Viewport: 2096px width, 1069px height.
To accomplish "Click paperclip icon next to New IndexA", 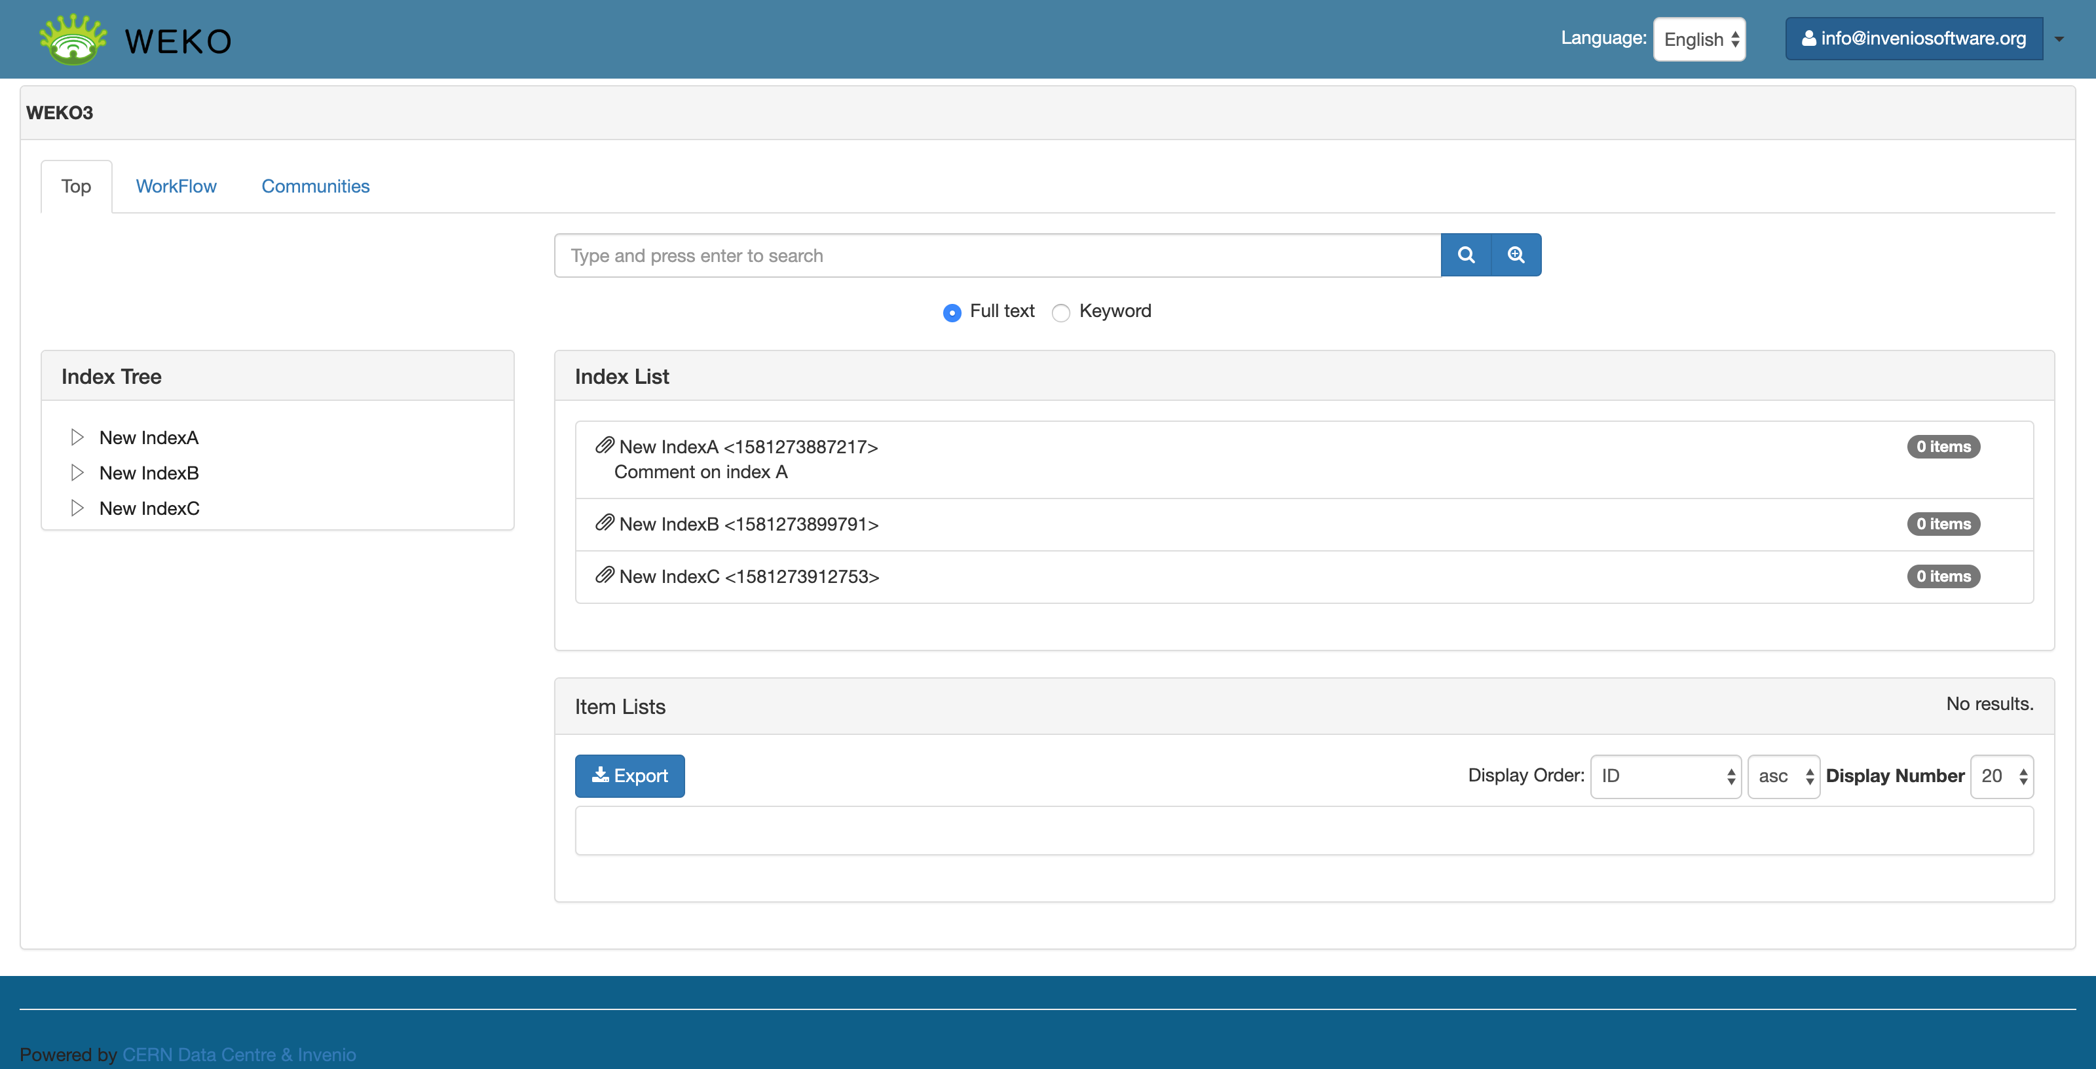I will coord(604,446).
